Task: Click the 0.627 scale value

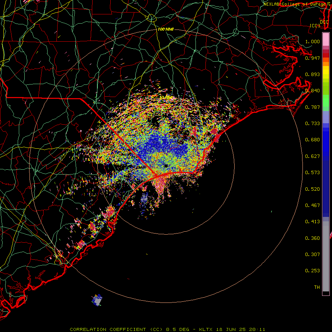Action: click(x=312, y=156)
